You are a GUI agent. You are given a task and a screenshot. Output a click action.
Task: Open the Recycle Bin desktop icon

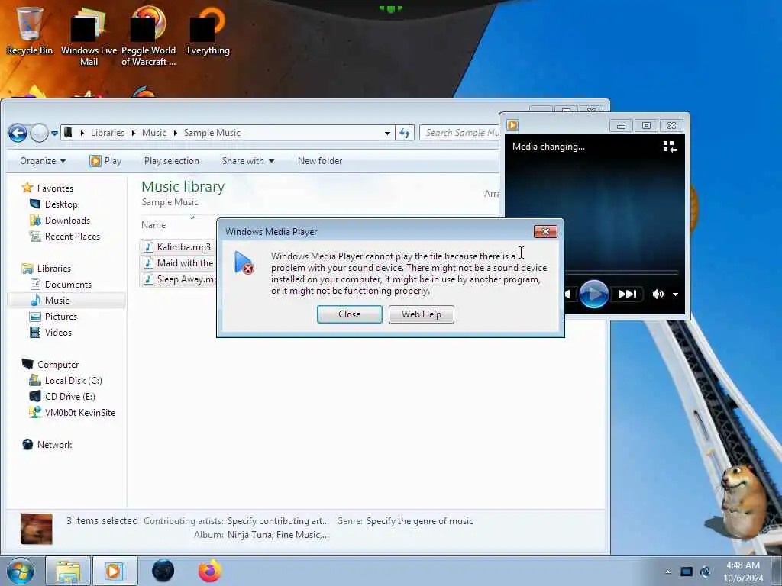tap(29, 31)
